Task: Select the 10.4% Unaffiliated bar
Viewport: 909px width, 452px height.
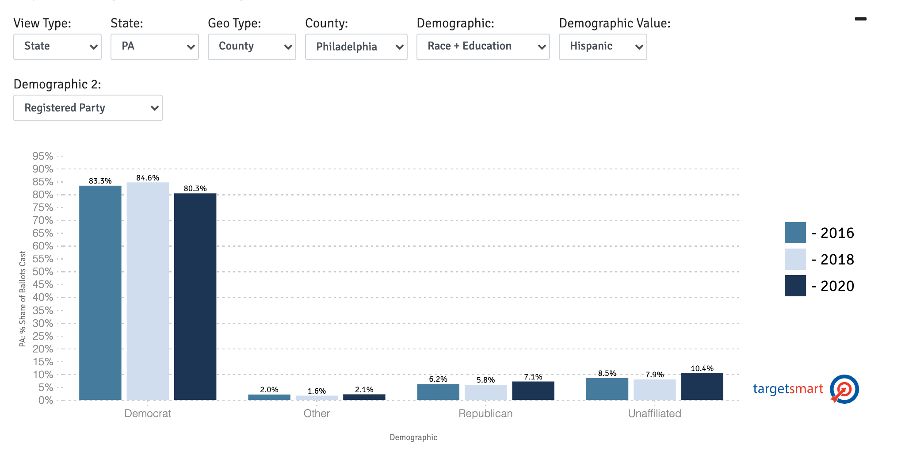Action: tap(702, 387)
